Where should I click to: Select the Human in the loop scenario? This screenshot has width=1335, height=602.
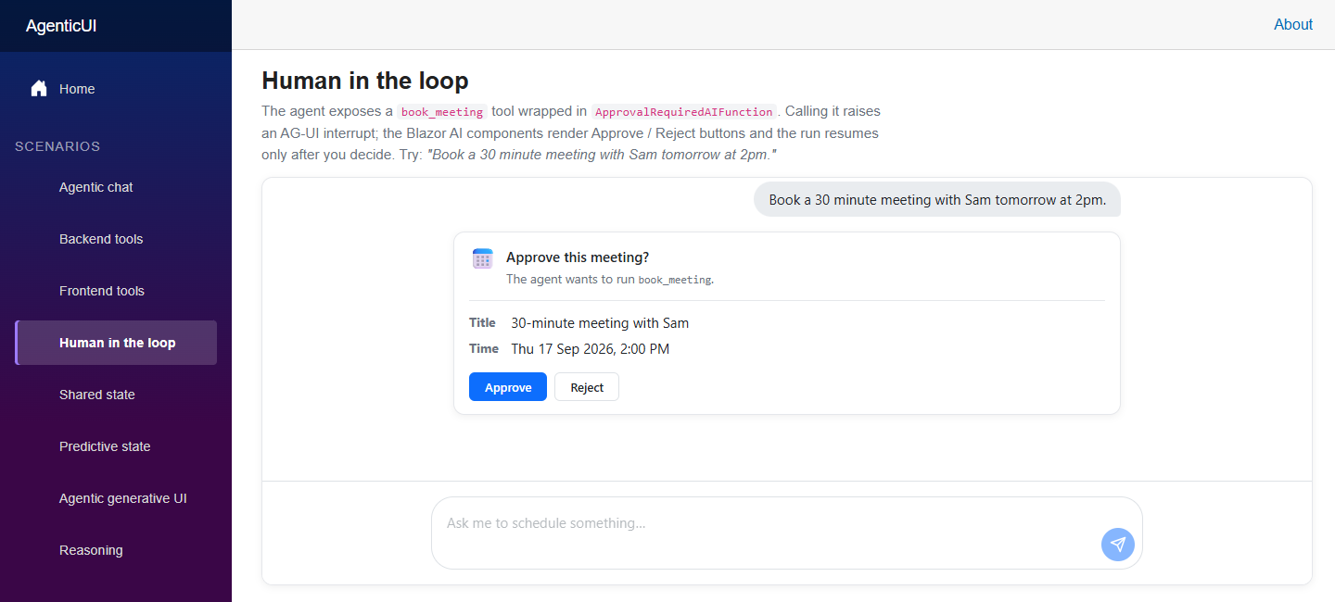click(x=116, y=343)
